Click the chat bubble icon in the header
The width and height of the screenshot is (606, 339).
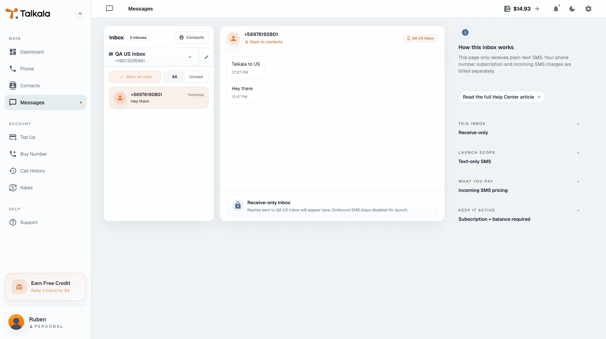pyautogui.click(x=110, y=9)
